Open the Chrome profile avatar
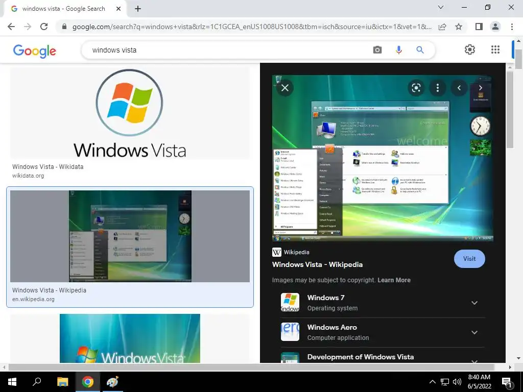 (x=495, y=27)
